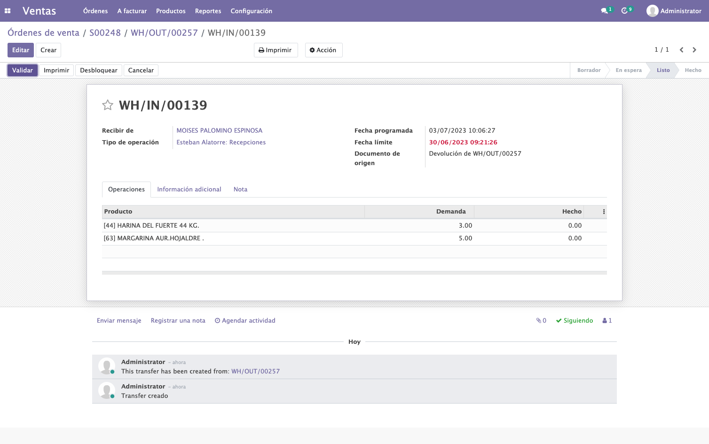Switch to the Nota tab
Screen dimensions: 709x444
pos(240,190)
